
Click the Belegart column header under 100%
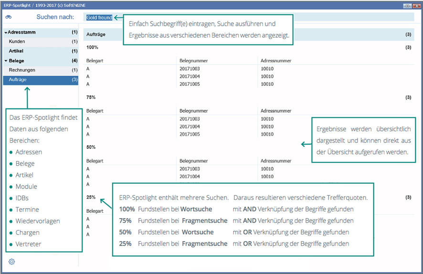(x=95, y=61)
